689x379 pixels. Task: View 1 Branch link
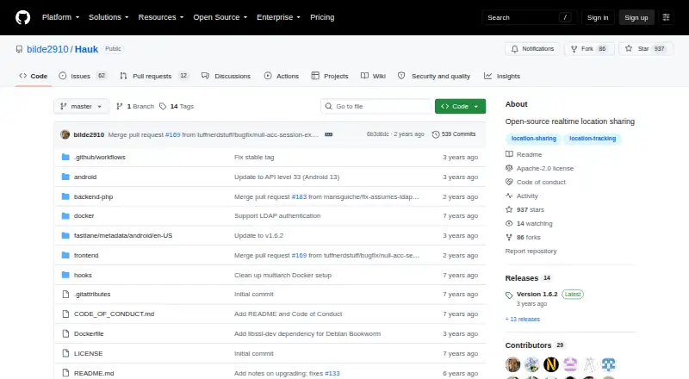coord(135,107)
